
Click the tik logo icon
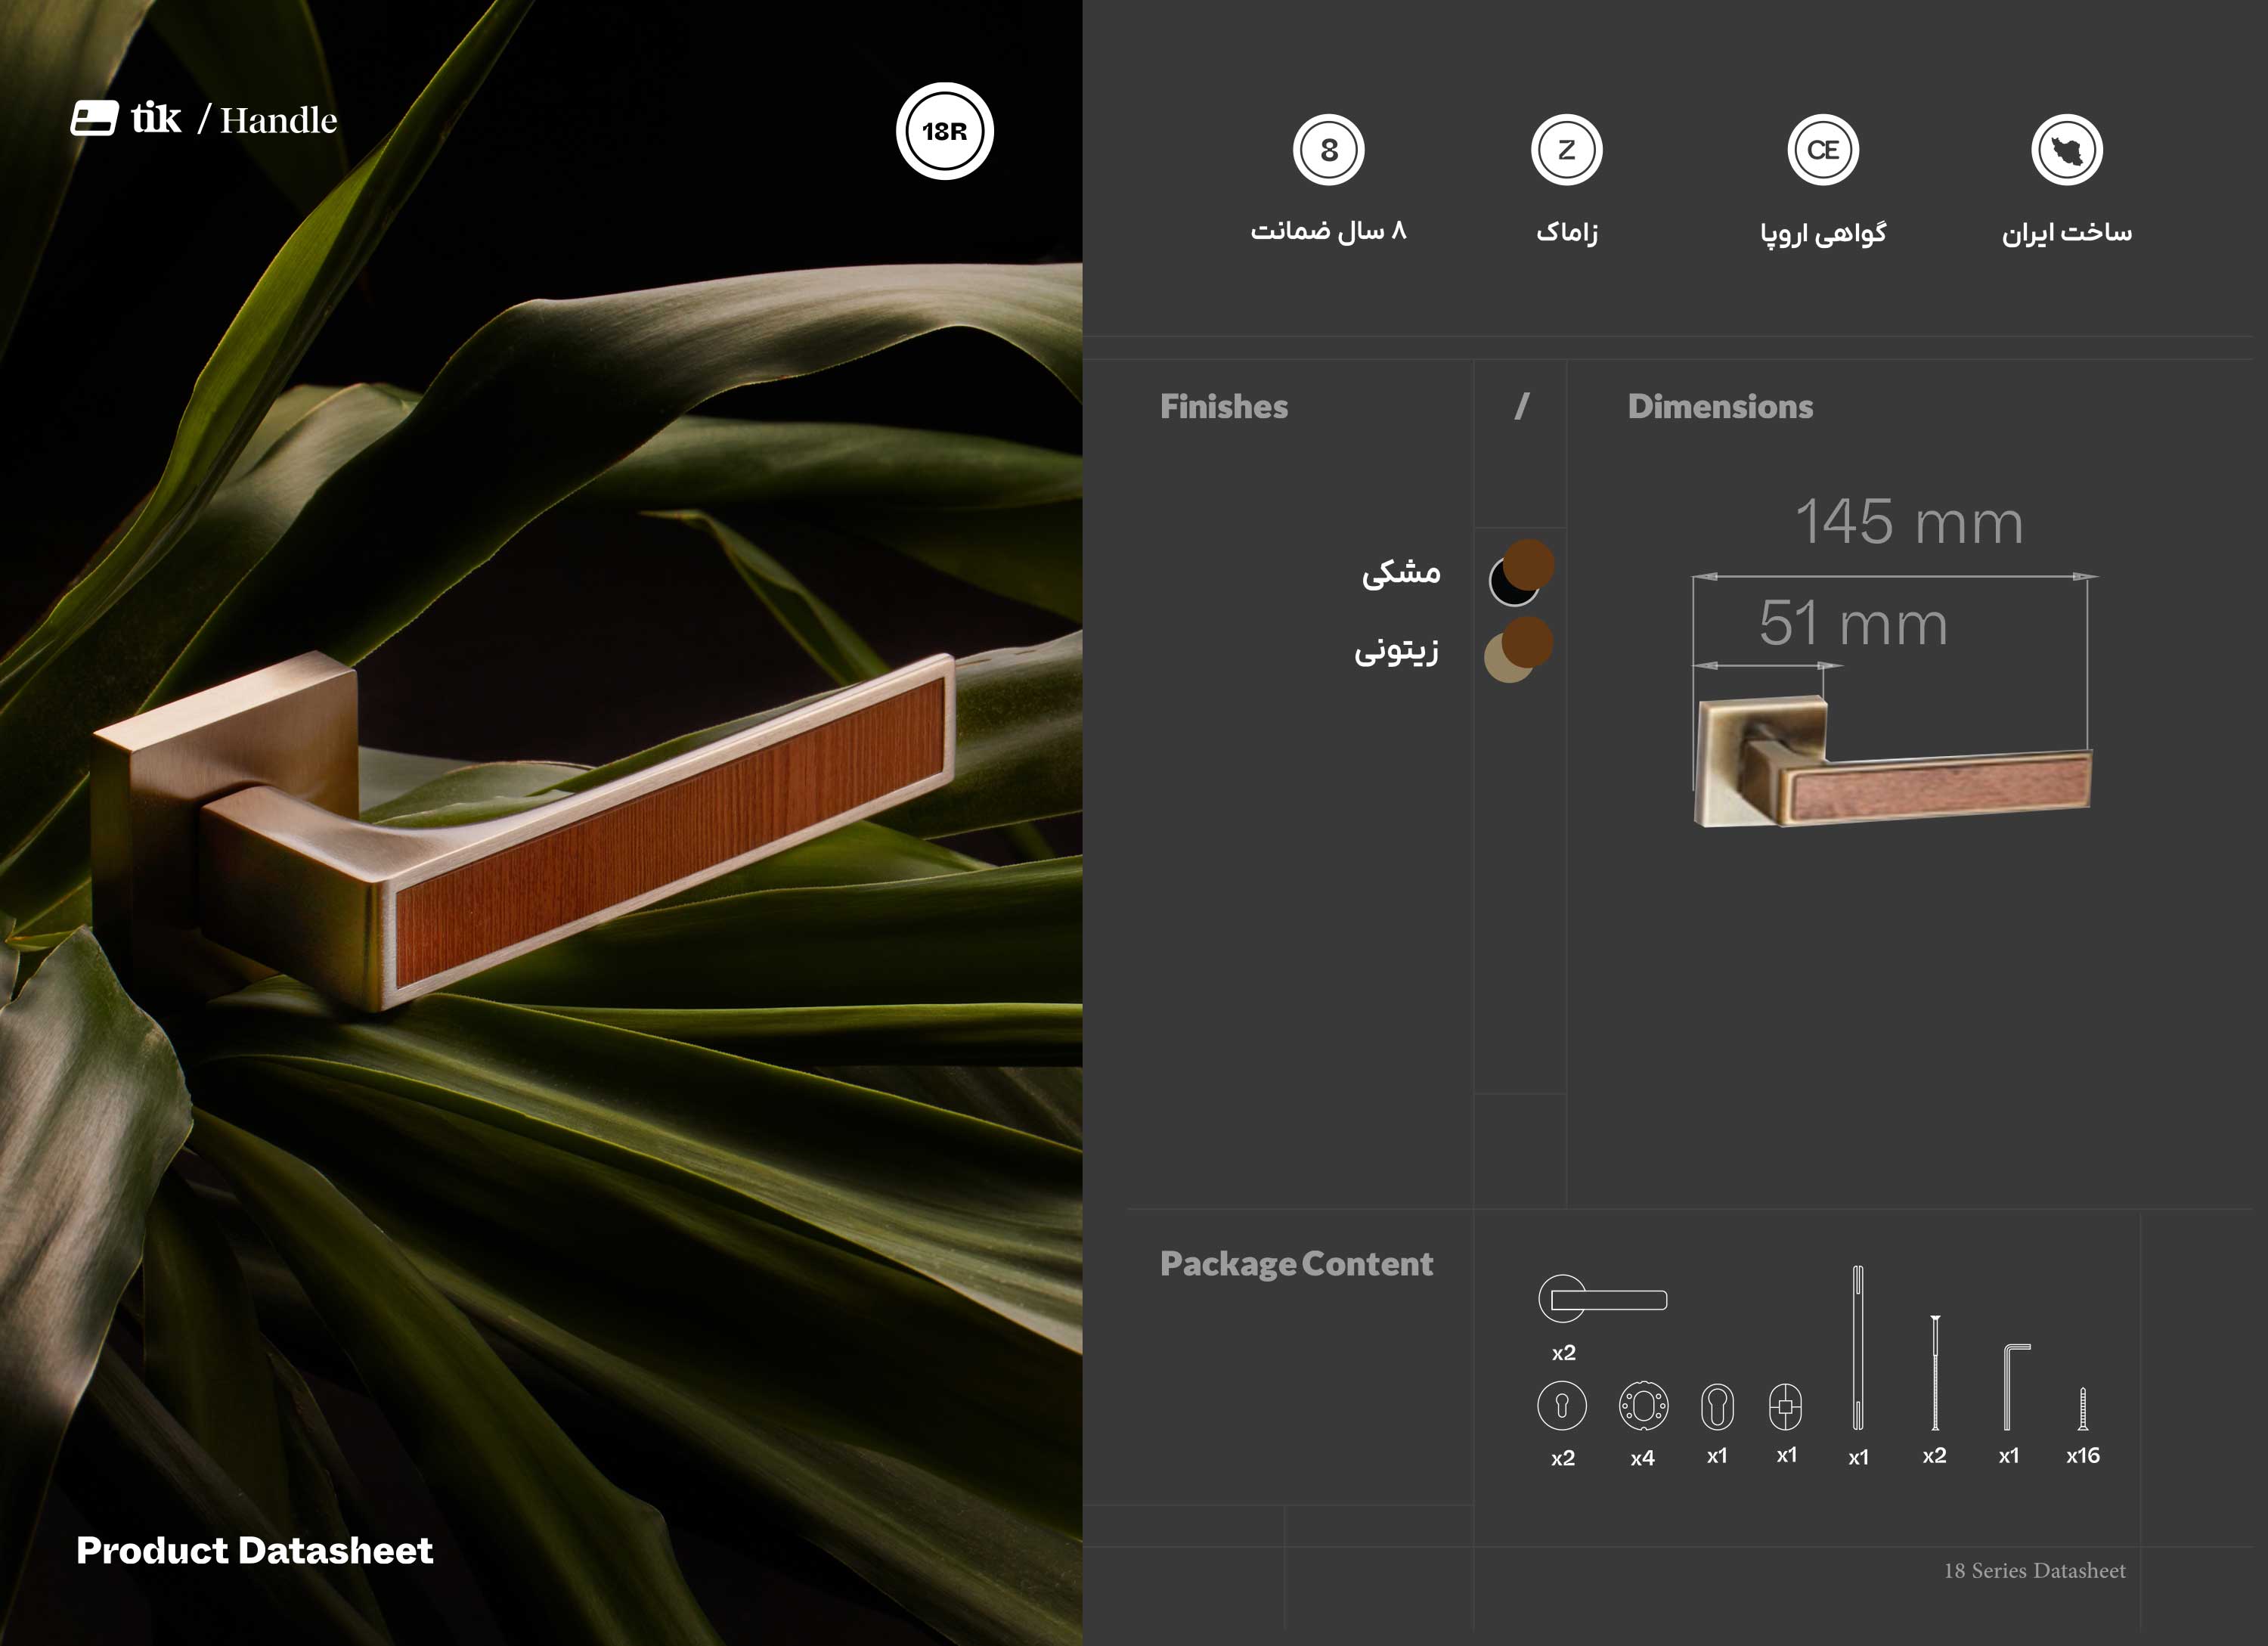click(94, 118)
